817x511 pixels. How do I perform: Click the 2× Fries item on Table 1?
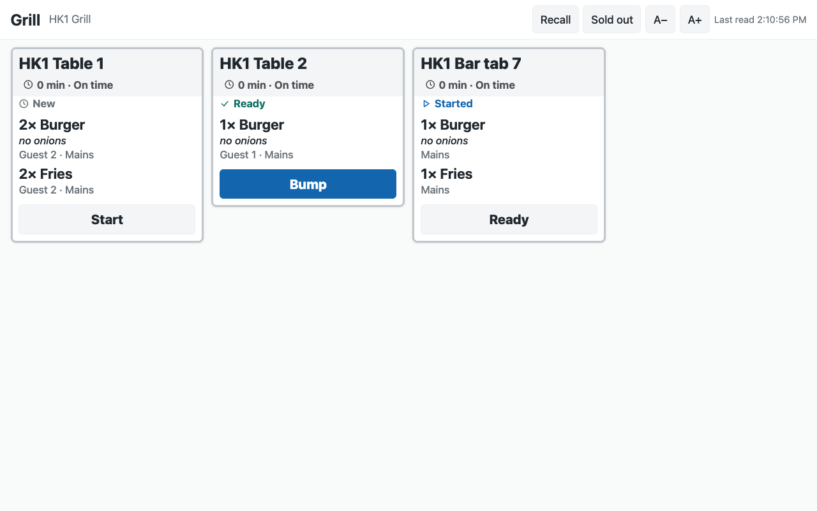45,174
